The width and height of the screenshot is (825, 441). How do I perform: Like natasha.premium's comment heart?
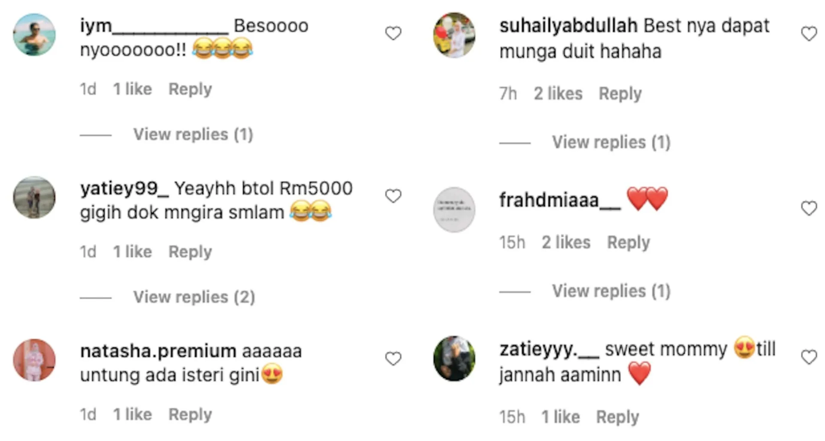[x=393, y=359]
